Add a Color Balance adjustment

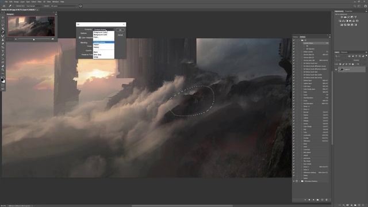(x=343, y=21)
